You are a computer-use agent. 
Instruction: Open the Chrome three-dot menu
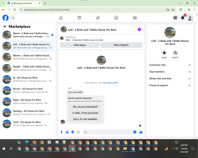pyautogui.click(x=194, y=10)
